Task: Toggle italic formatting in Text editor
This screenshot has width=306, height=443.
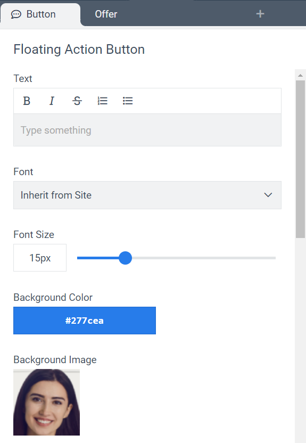Action: [52, 101]
